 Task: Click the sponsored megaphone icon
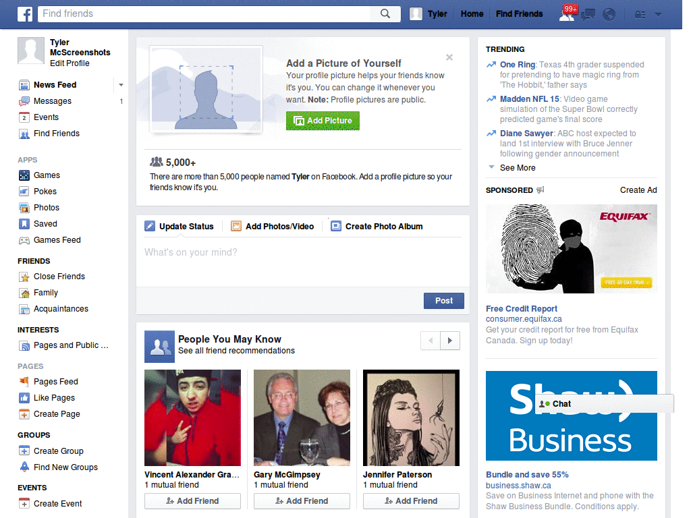pos(541,190)
